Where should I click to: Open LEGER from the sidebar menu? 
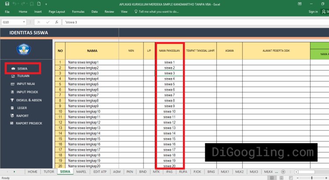point(22,108)
